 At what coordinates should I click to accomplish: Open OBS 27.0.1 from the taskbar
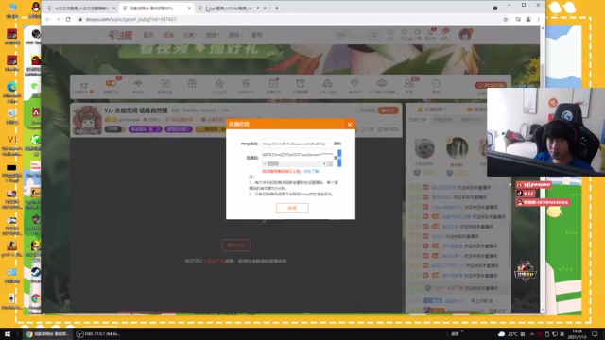point(98,334)
